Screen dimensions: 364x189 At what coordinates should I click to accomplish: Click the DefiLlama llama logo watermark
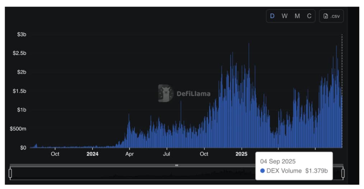click(165, 93)
